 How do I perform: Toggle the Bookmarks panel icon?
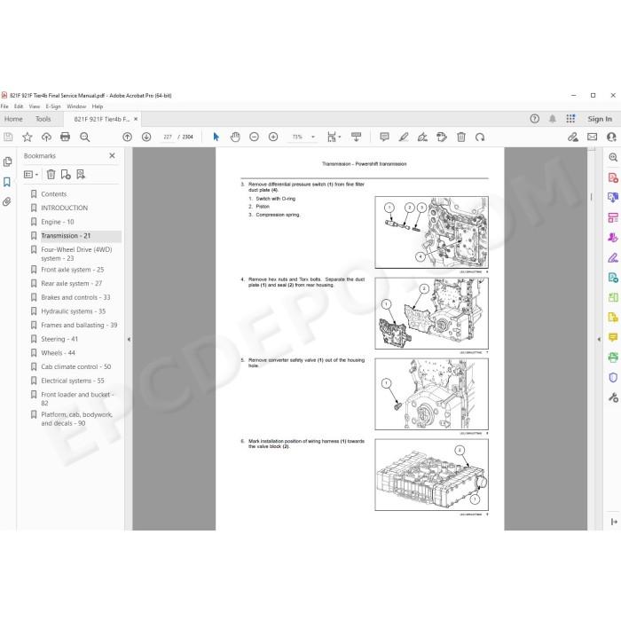tap(7, 182)
